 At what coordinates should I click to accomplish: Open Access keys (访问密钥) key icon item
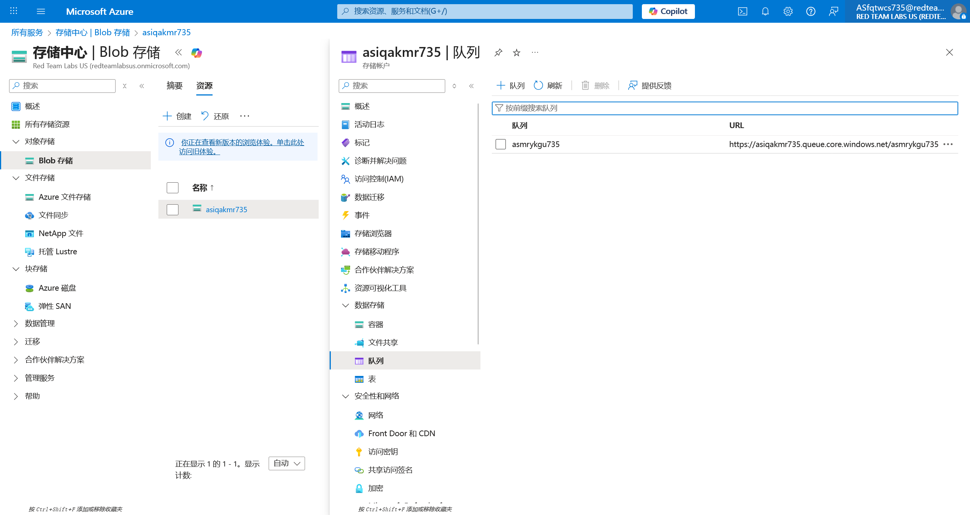383,451
